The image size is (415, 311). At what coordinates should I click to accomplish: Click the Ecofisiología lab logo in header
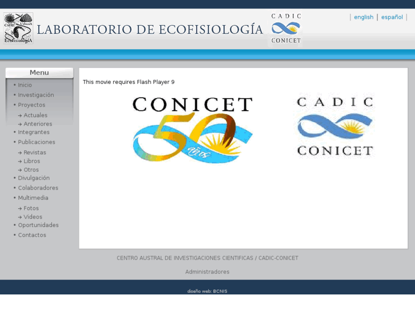click(18, 28)
